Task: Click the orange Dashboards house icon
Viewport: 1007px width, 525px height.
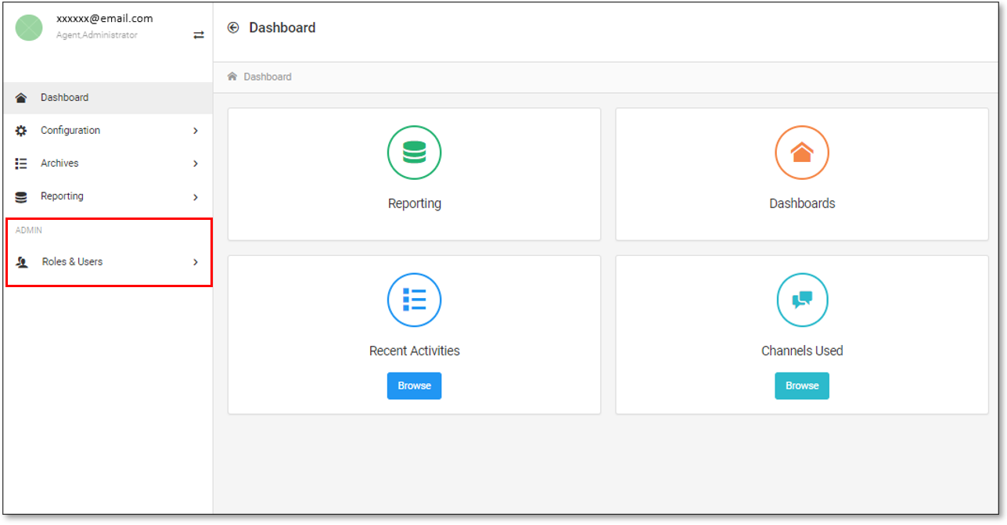Action: pos(801,153)
